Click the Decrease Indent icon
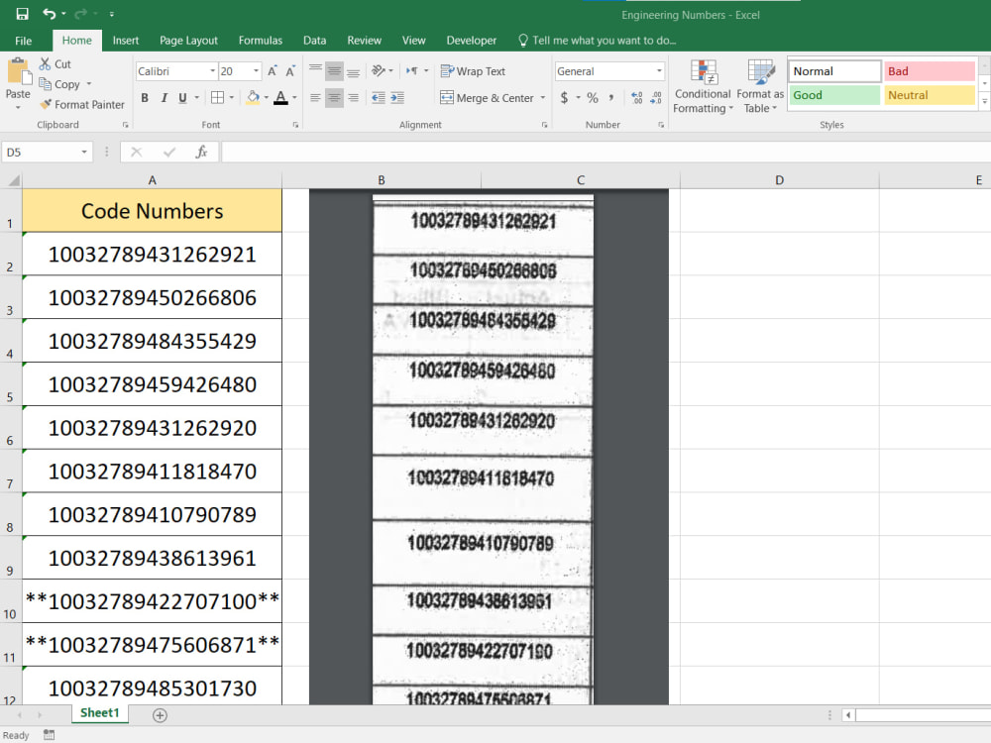 (x=378, y=98)
